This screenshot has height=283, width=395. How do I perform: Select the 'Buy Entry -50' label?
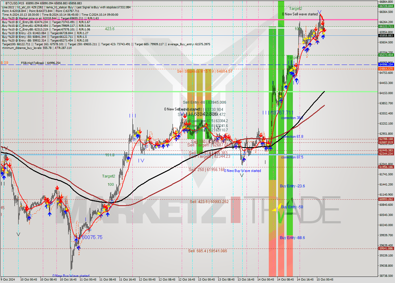click(292, 207)
